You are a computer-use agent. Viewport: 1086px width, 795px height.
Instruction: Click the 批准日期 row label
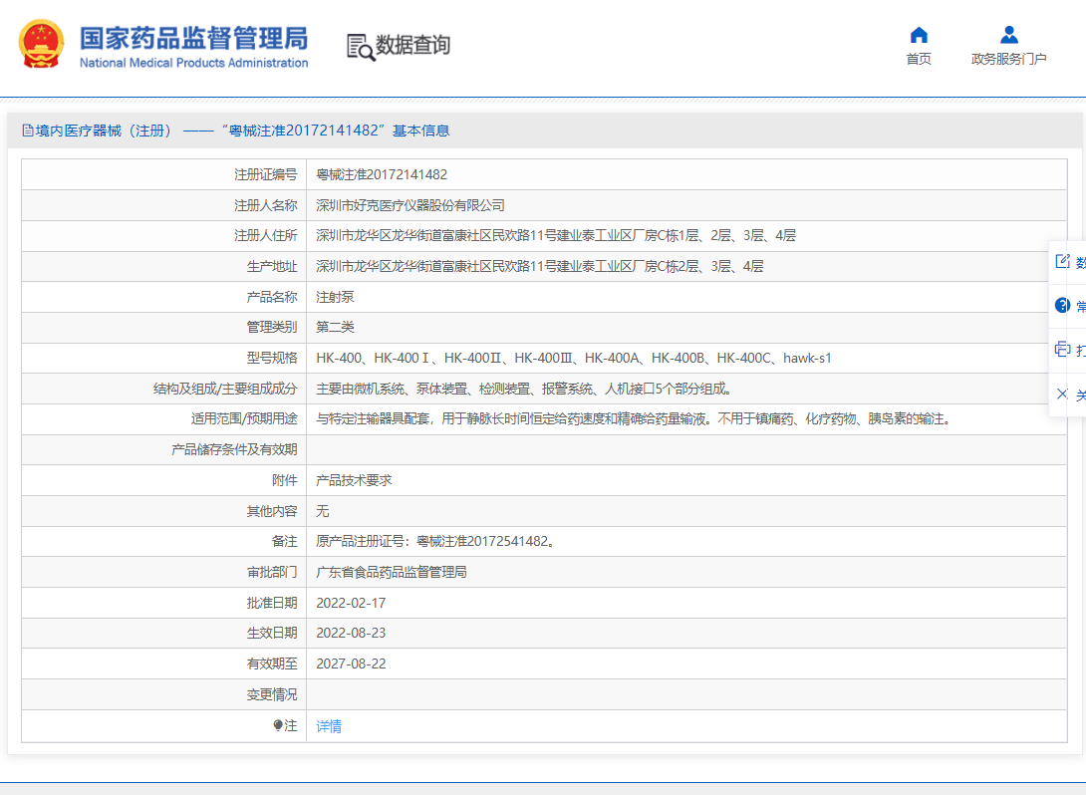click(x=271, y=603)
